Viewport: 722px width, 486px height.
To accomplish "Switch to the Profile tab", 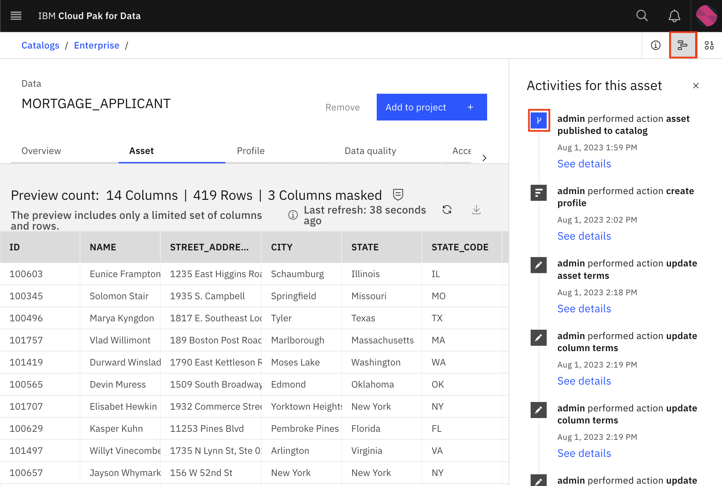I will 250,151.
